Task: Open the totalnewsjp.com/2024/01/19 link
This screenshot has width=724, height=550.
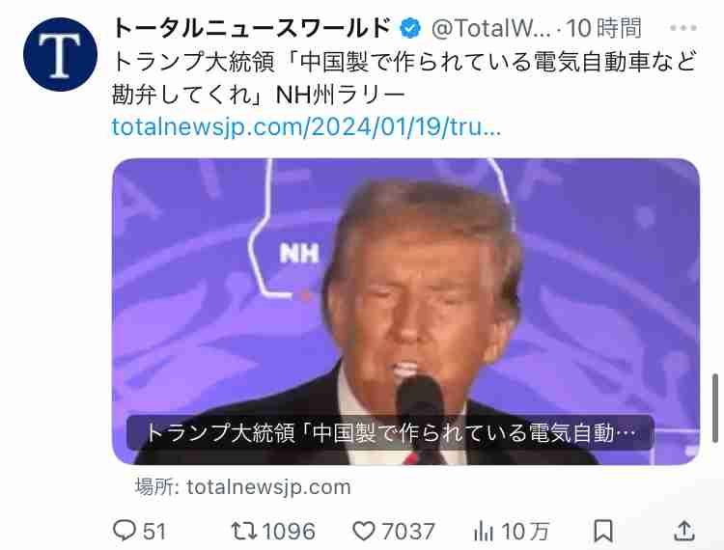Action: click(x=306, y=126)
